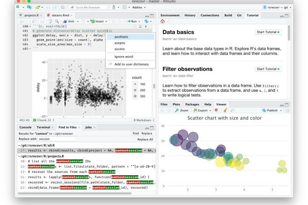Viewport: 308px width, 205px height.
Task: Click the Insert chunk icon
Action: coord(92,21)
